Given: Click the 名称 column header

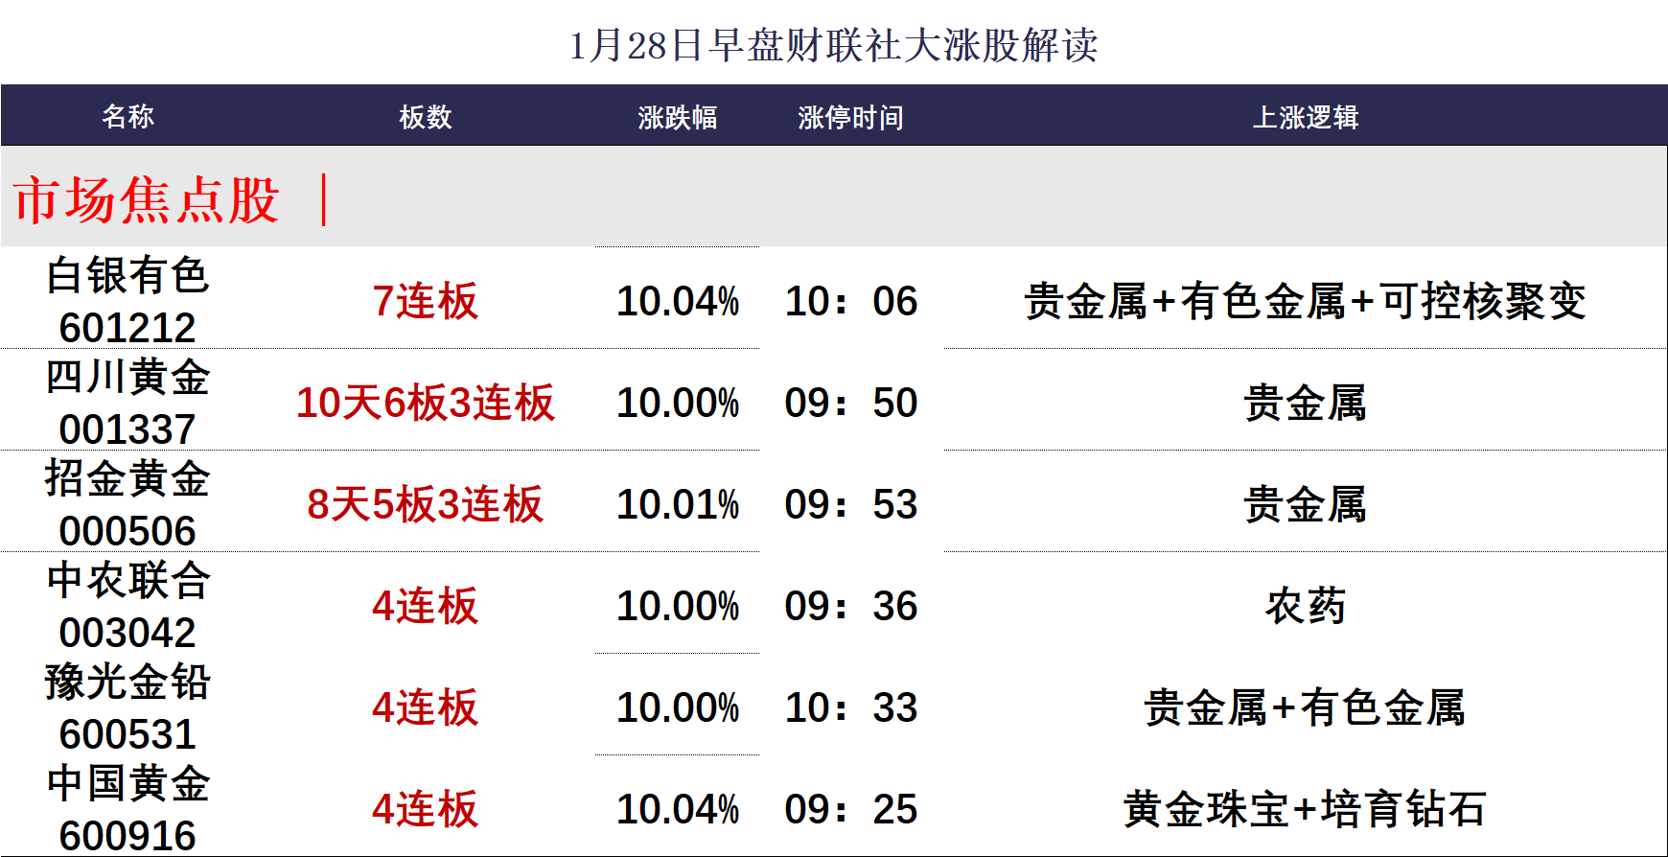Looking at the screenshot, I should [x=127, y=116].
